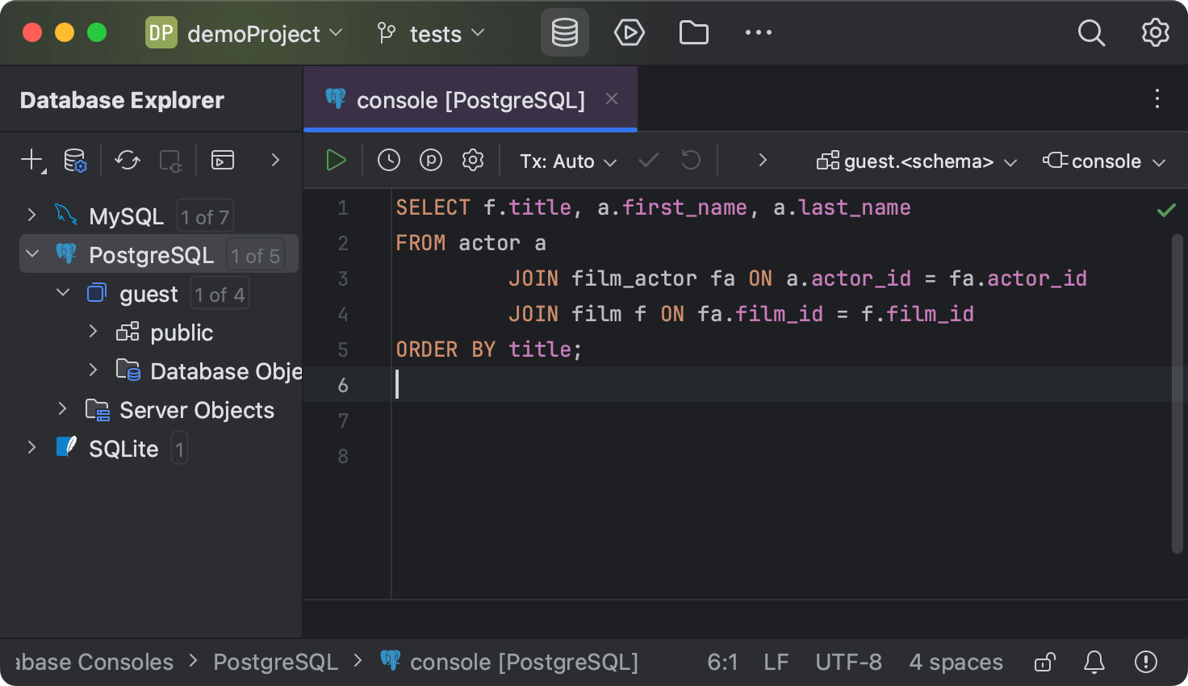Open Data Source Properties in Database Explorer
The width and height of the screenshot is (1188, 686).
(x=75, y=160)
